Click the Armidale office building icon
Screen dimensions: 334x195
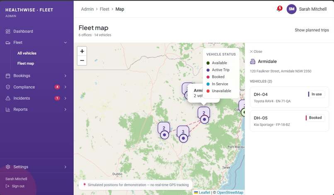tap(253, 62)
